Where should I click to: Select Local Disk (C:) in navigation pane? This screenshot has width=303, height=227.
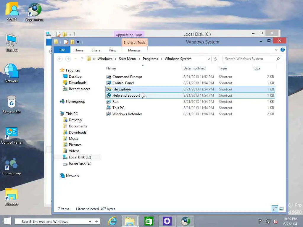click(x=77, y=157)
